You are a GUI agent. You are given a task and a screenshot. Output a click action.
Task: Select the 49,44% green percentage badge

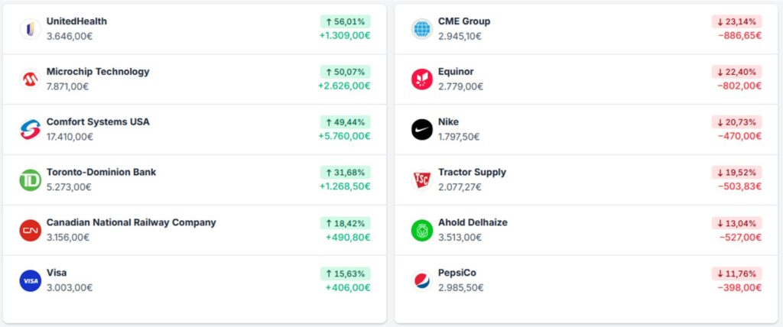346,121
